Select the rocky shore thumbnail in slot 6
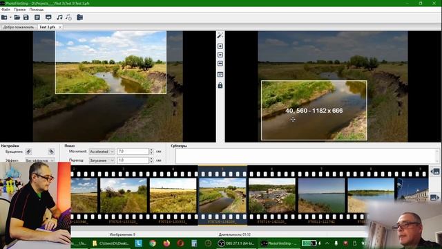This screenshot has height=249, width=442. (272, 195)
